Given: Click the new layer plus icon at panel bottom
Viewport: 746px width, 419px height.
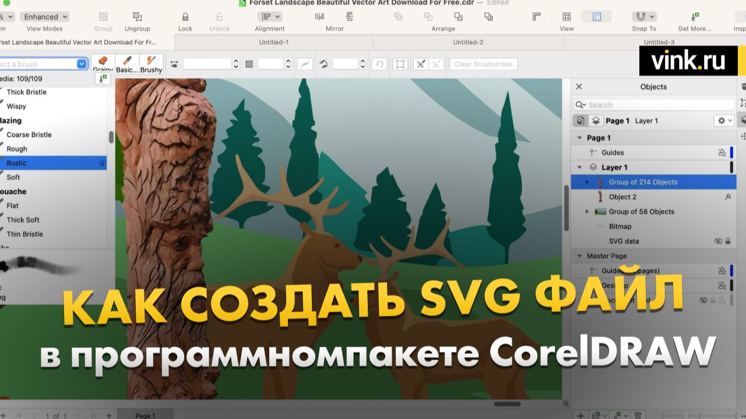Looking at the screenshot, I should (580, 415).
